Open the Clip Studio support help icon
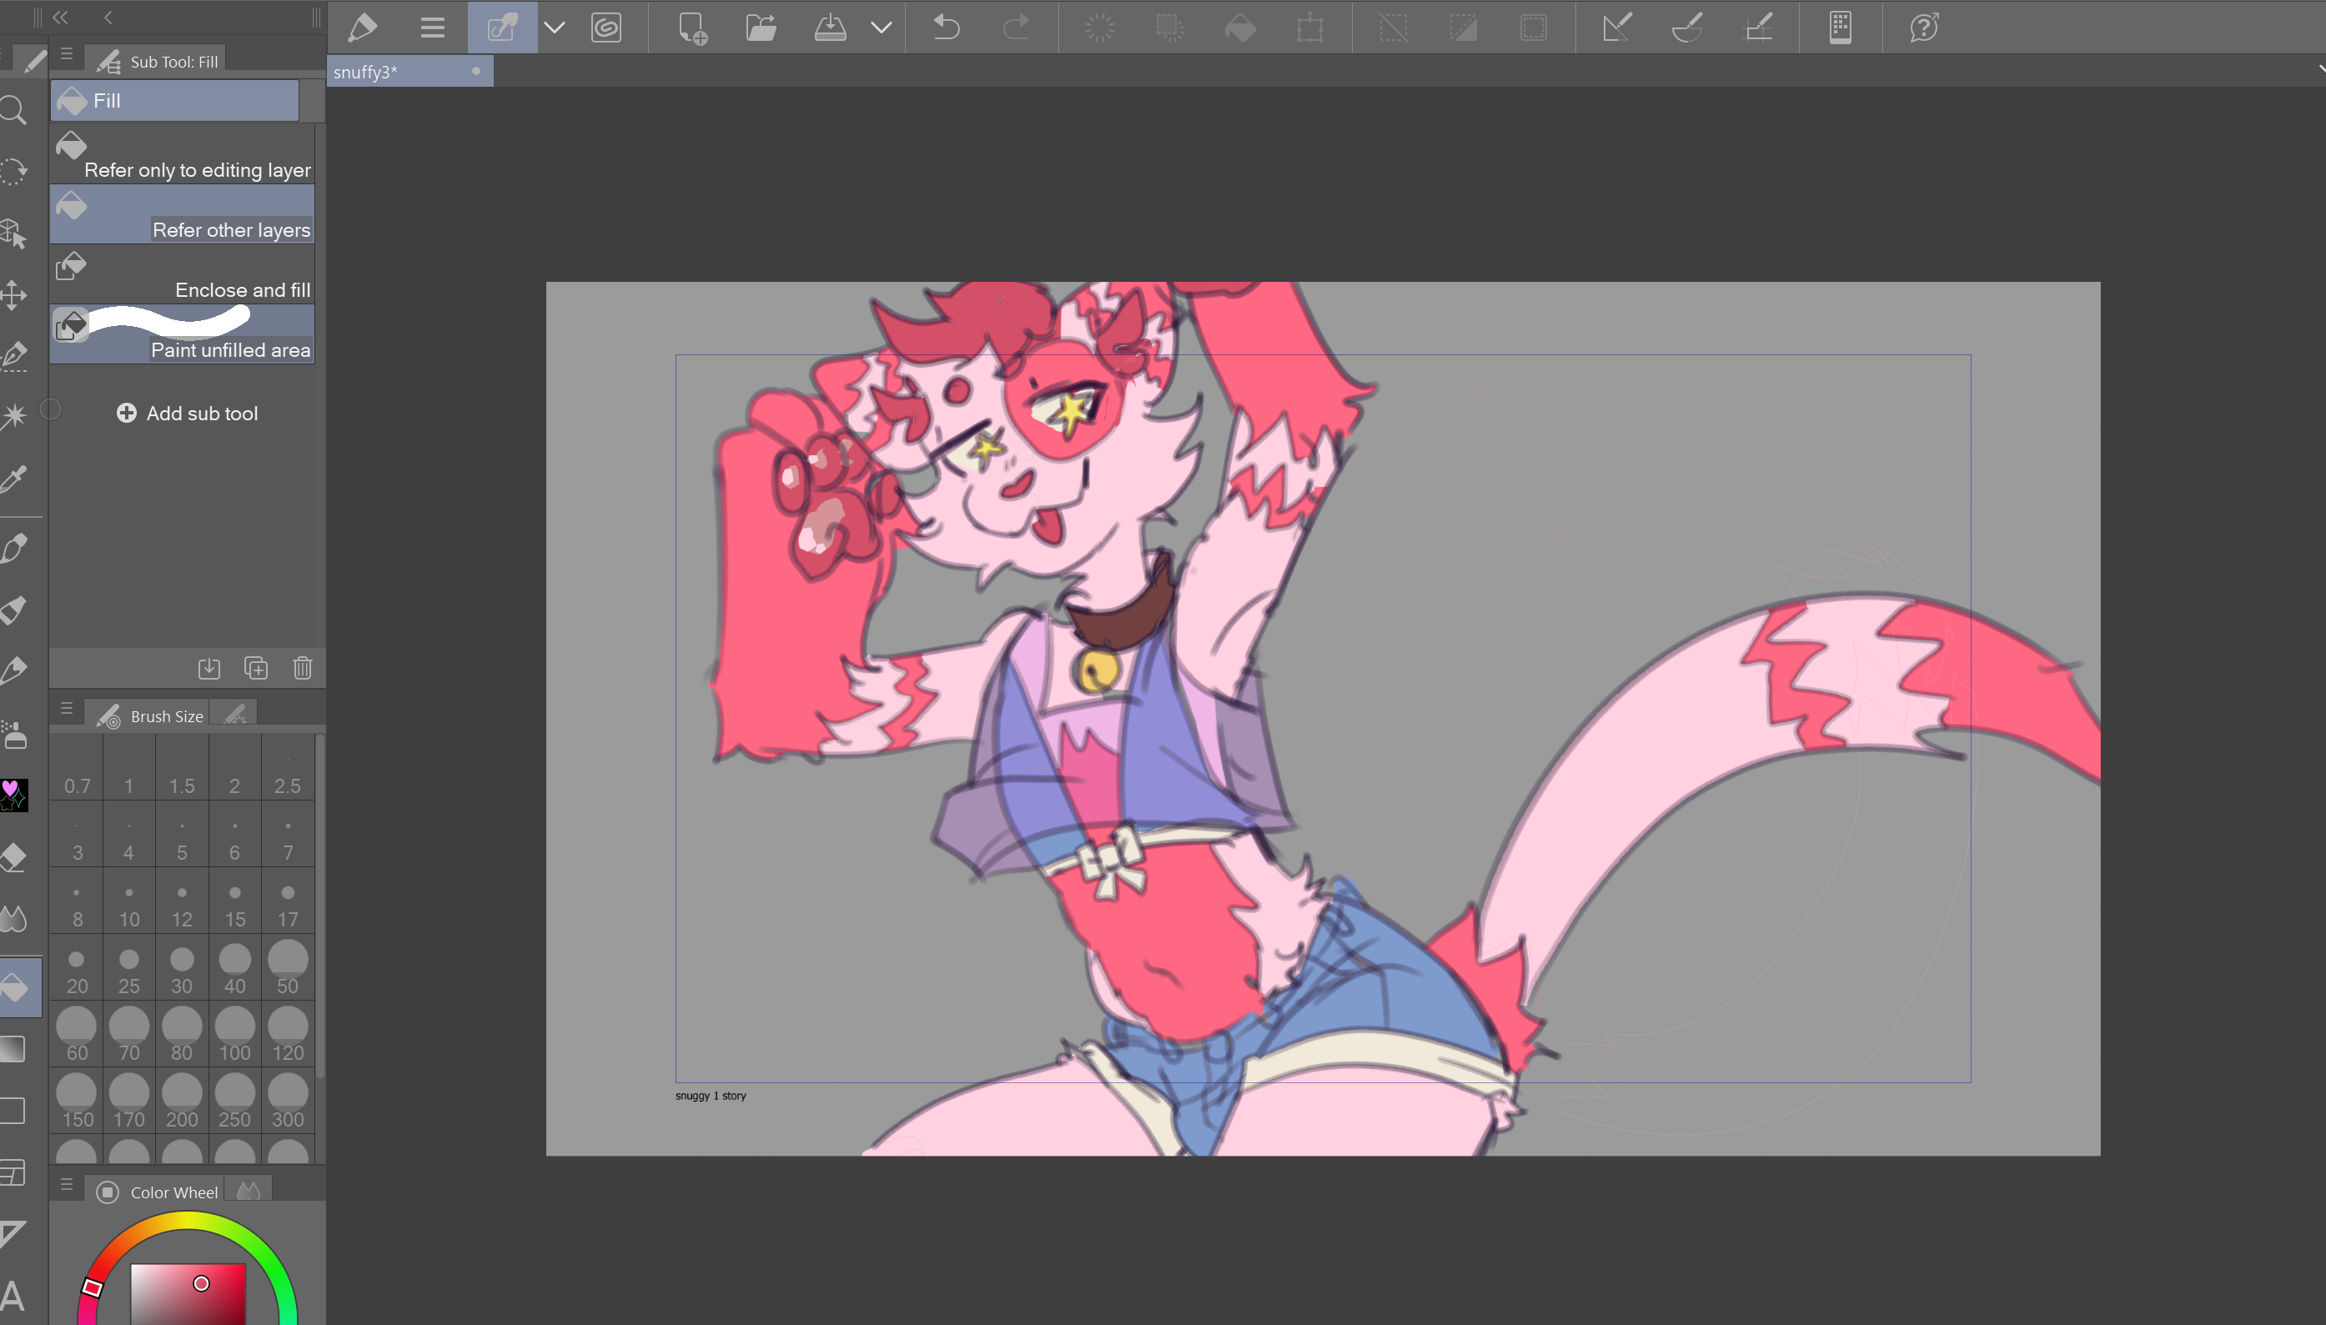The width and height of the screenshot is (2326, 1325). coord(1924,28)
